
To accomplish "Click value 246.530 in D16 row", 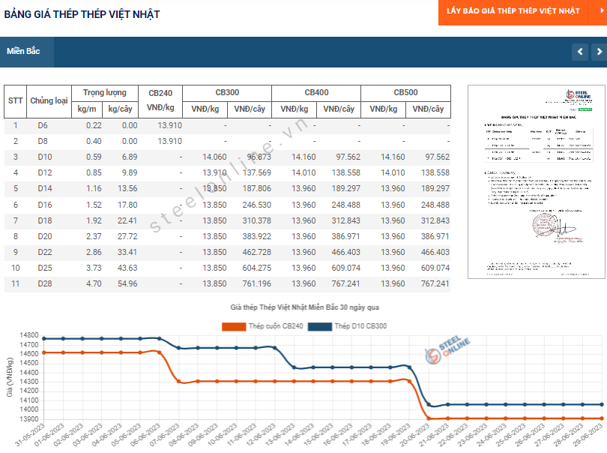I will click(256, 205).
